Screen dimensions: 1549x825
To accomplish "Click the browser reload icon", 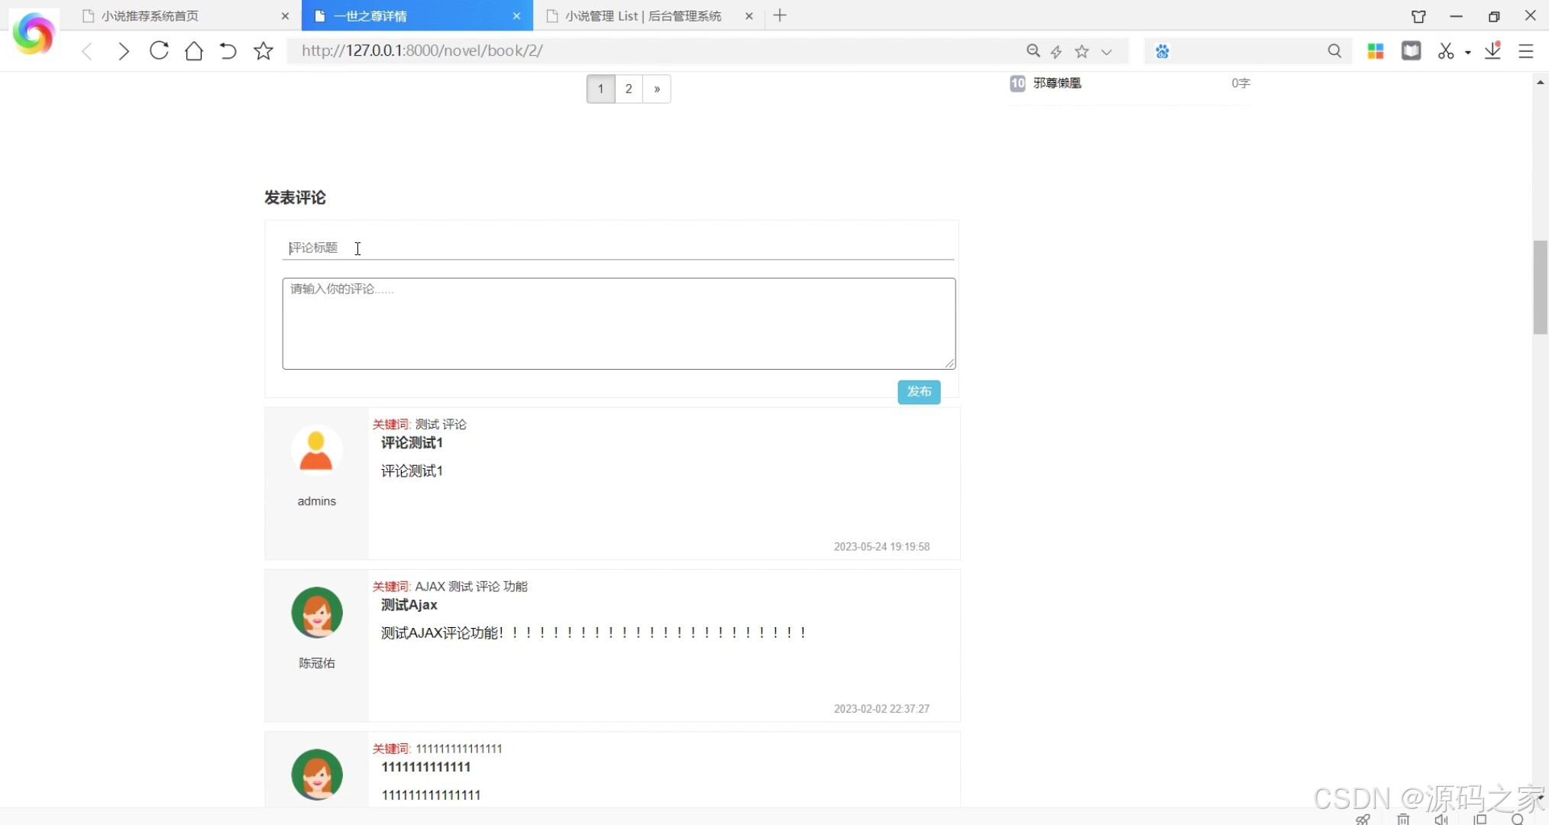I will 159,51.
